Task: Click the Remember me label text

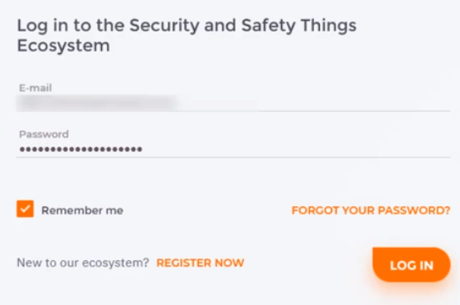Action: (82, 211)
